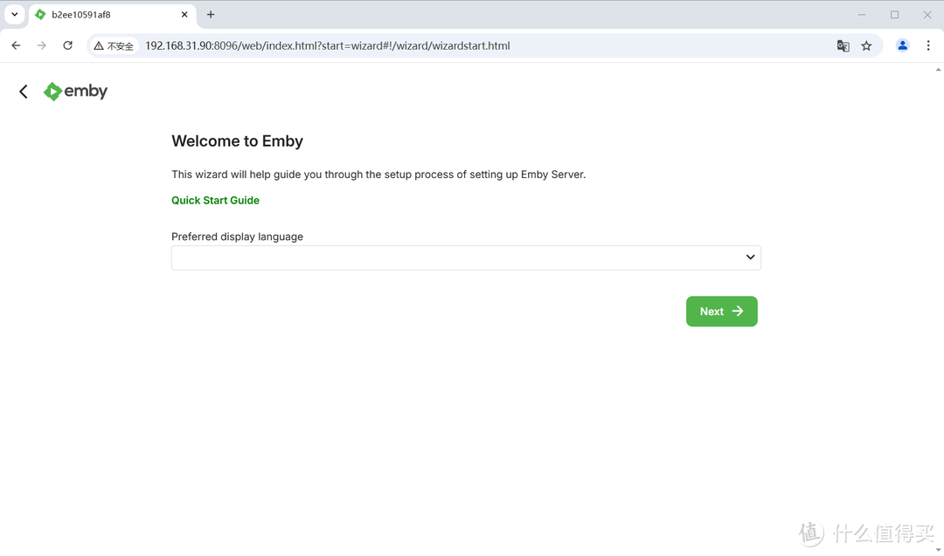Reload the current page
Viewport: 944px width, 556px height.
click(68, 45)
